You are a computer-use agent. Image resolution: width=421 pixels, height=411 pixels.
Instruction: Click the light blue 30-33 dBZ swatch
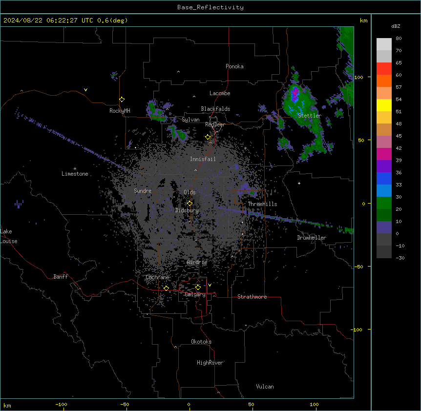coord(384,191)
